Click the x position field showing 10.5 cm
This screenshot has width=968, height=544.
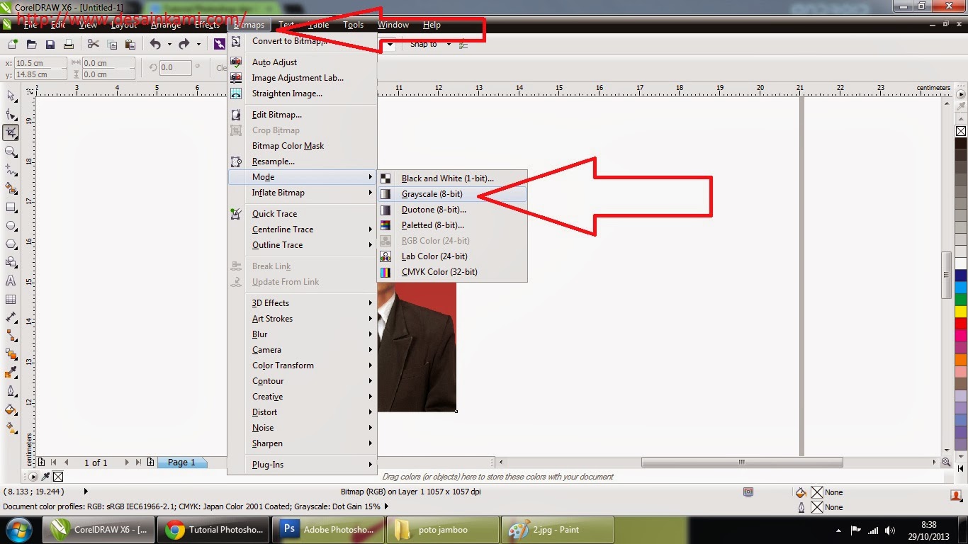coord(40,63)
